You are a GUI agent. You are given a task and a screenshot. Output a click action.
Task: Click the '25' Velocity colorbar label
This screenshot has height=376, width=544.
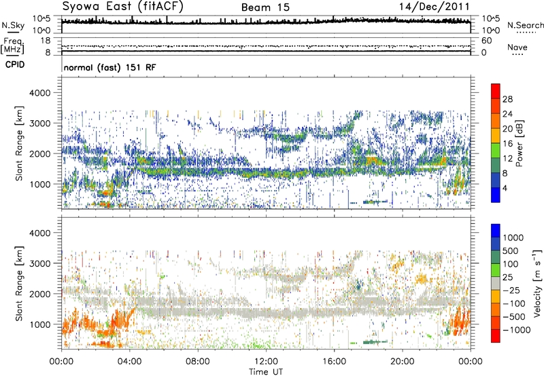tap(507, 277)
